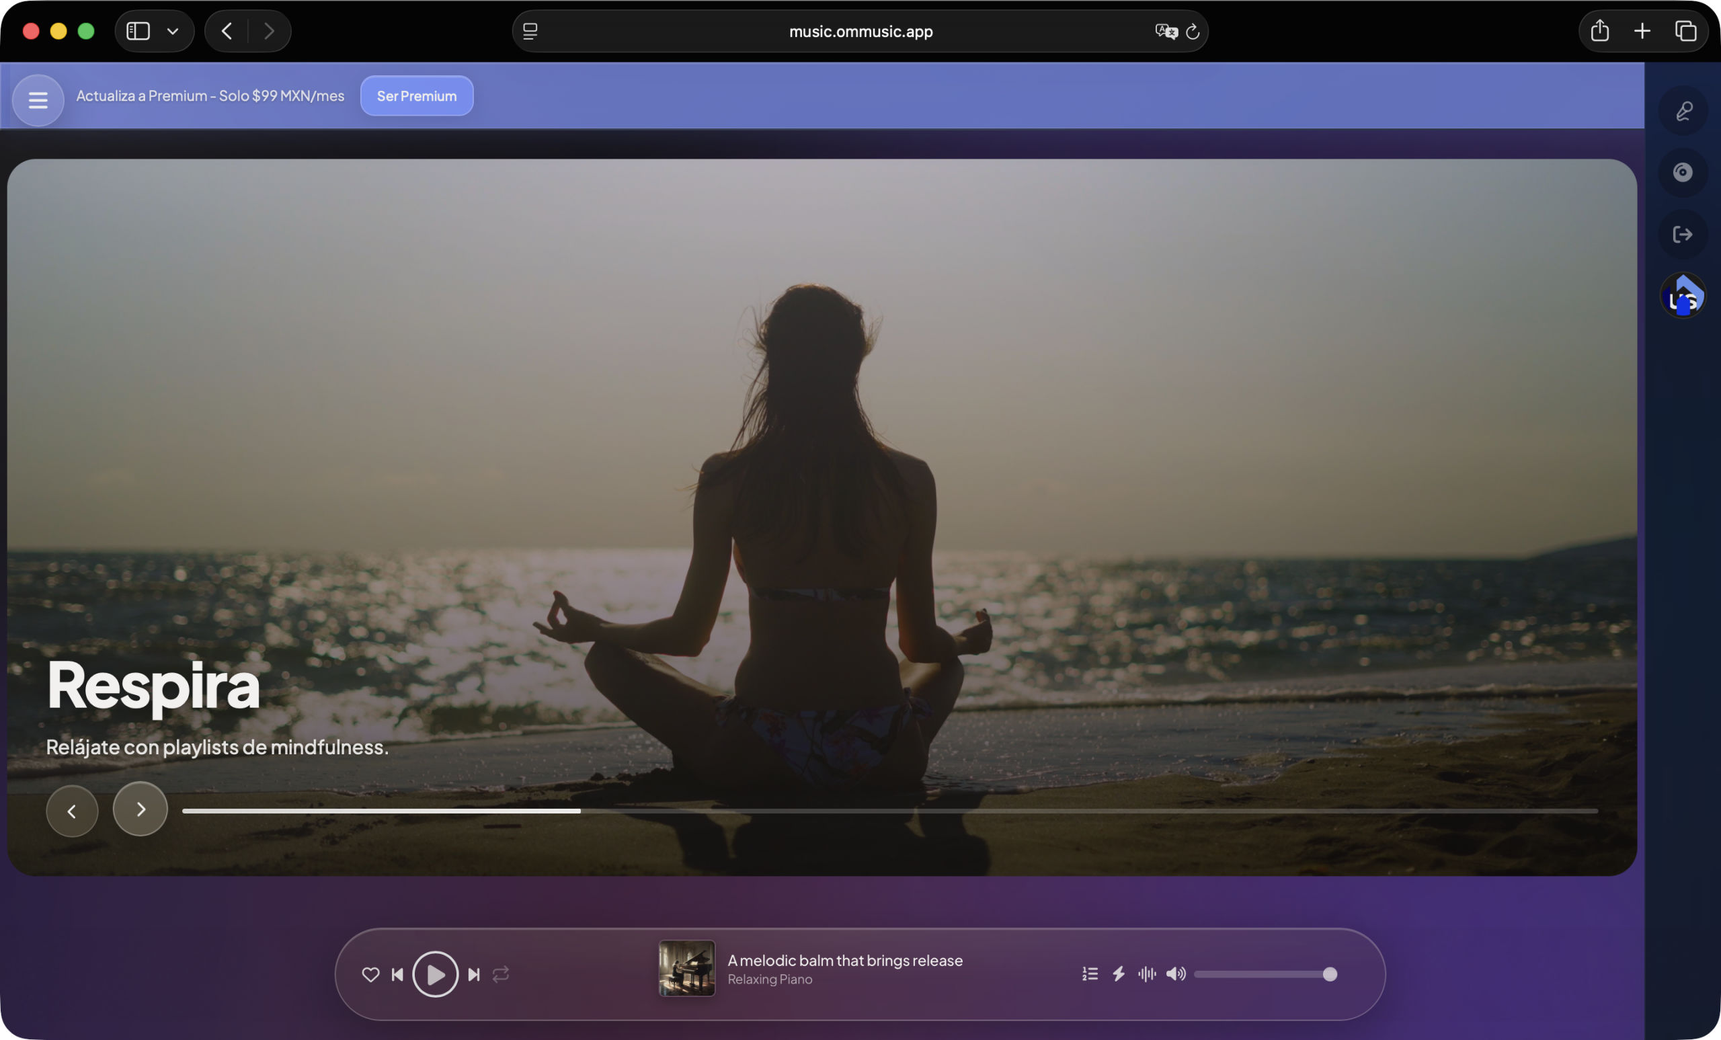This screenshot has width=1721, height=1040.
Task: Click the piano album art thumbnail
Action: click(x=686, y=968)
